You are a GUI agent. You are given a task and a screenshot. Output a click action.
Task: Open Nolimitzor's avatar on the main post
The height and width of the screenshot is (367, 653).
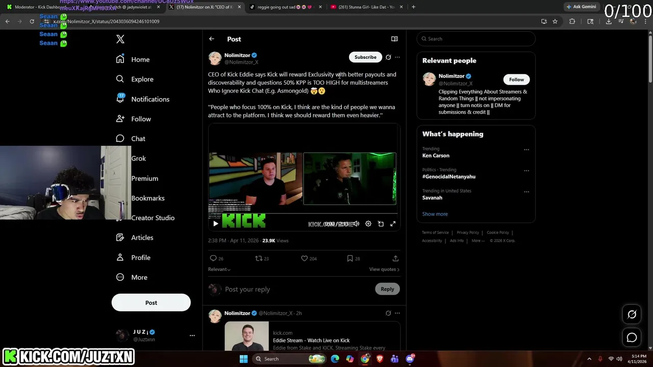tap(215, 58)
